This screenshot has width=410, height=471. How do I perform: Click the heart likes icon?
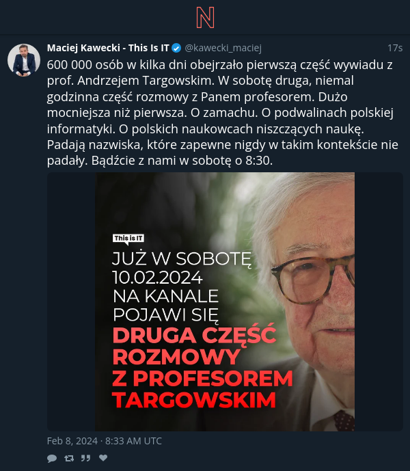coord(103,458)
